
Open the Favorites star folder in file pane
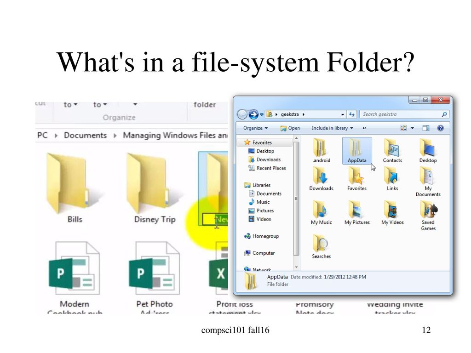point(357,179)
